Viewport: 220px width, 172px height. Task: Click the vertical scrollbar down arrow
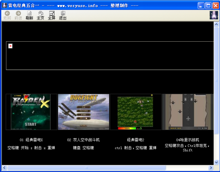point(216,162)
